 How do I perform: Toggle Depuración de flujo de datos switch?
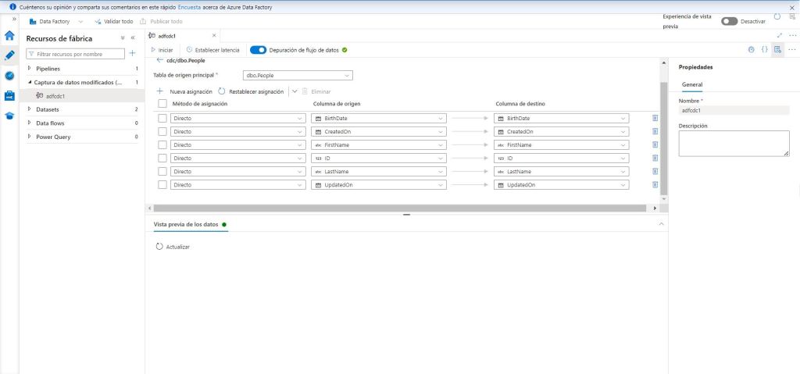pos(258,50)
